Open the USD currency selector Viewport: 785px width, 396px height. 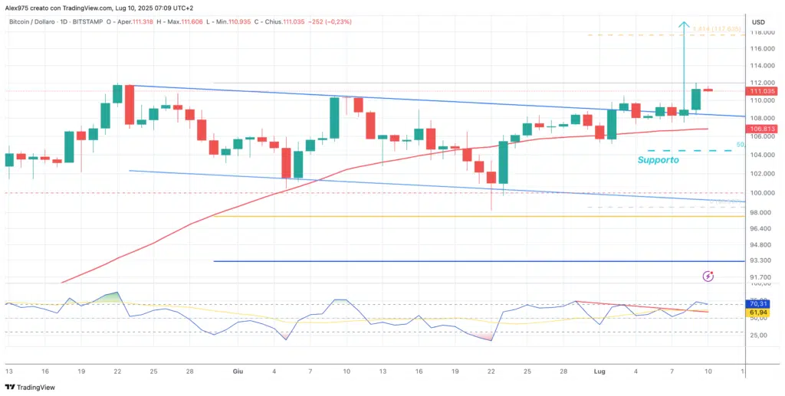[x=759, y=21]
